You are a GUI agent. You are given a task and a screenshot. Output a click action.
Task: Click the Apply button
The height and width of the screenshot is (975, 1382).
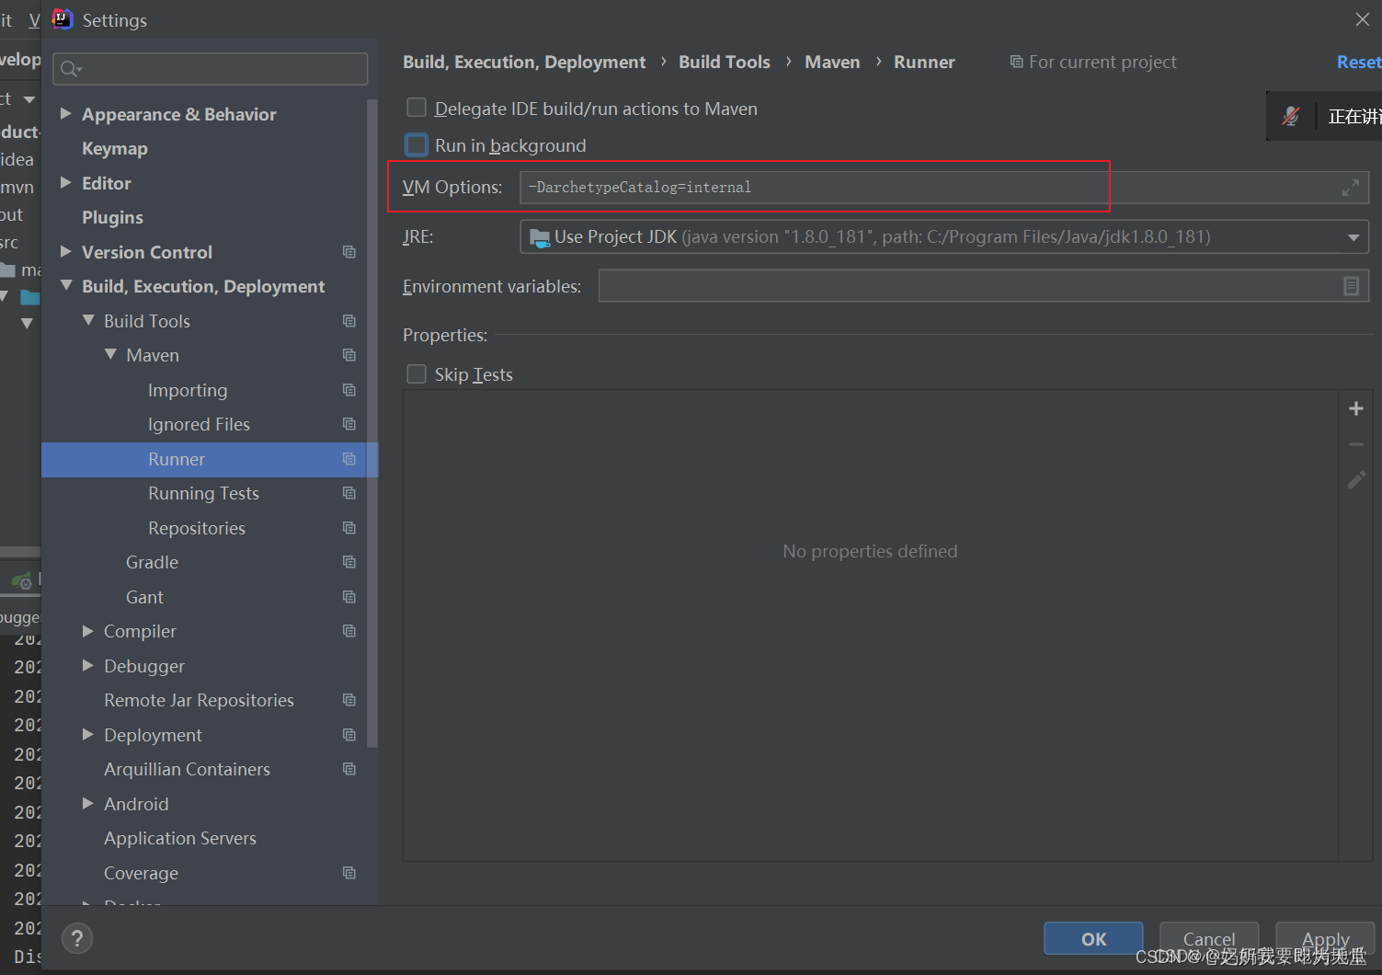click(x=1325, y=939)
